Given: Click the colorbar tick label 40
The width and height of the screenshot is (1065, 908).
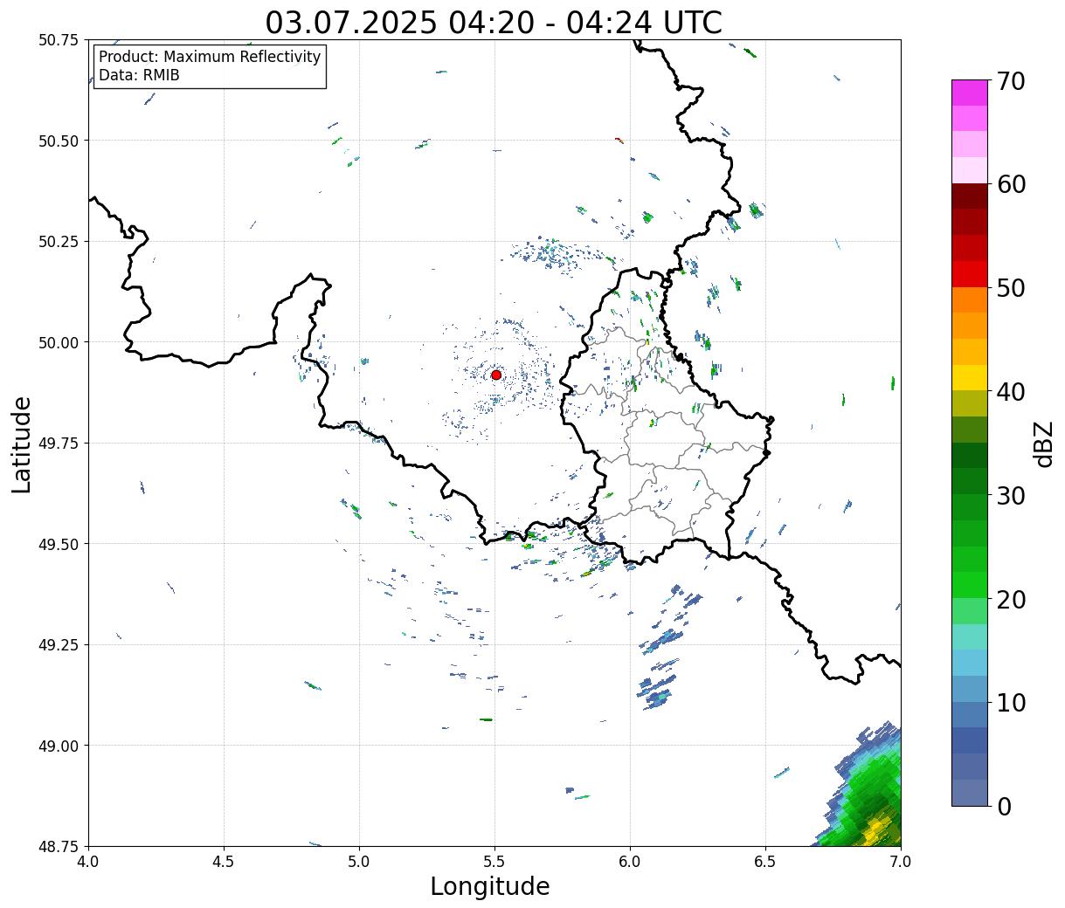Looking at the screenshot, I should coord(1011,392).
